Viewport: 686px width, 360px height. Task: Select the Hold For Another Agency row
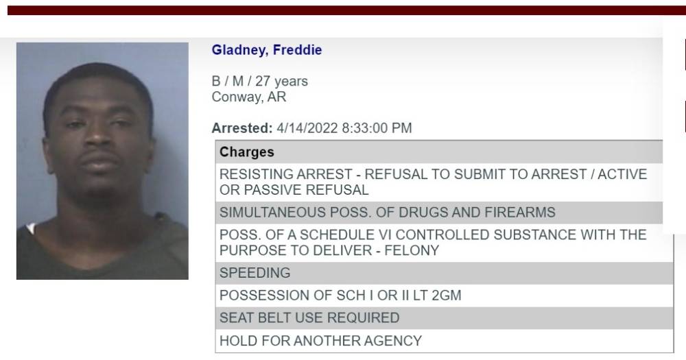click(x=444, y=341)
